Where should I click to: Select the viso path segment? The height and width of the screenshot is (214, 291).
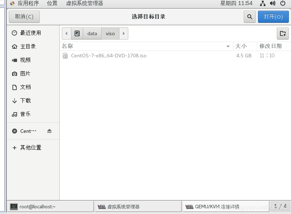(110, 33)
